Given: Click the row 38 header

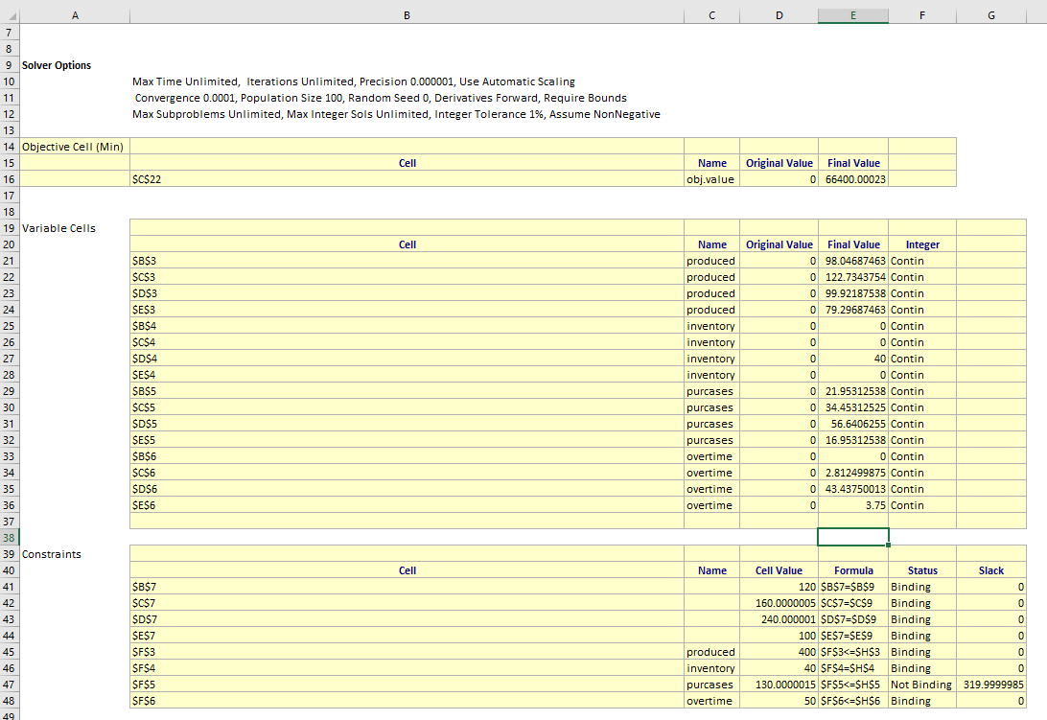Looking at the screenshot, I should point(10,538).
